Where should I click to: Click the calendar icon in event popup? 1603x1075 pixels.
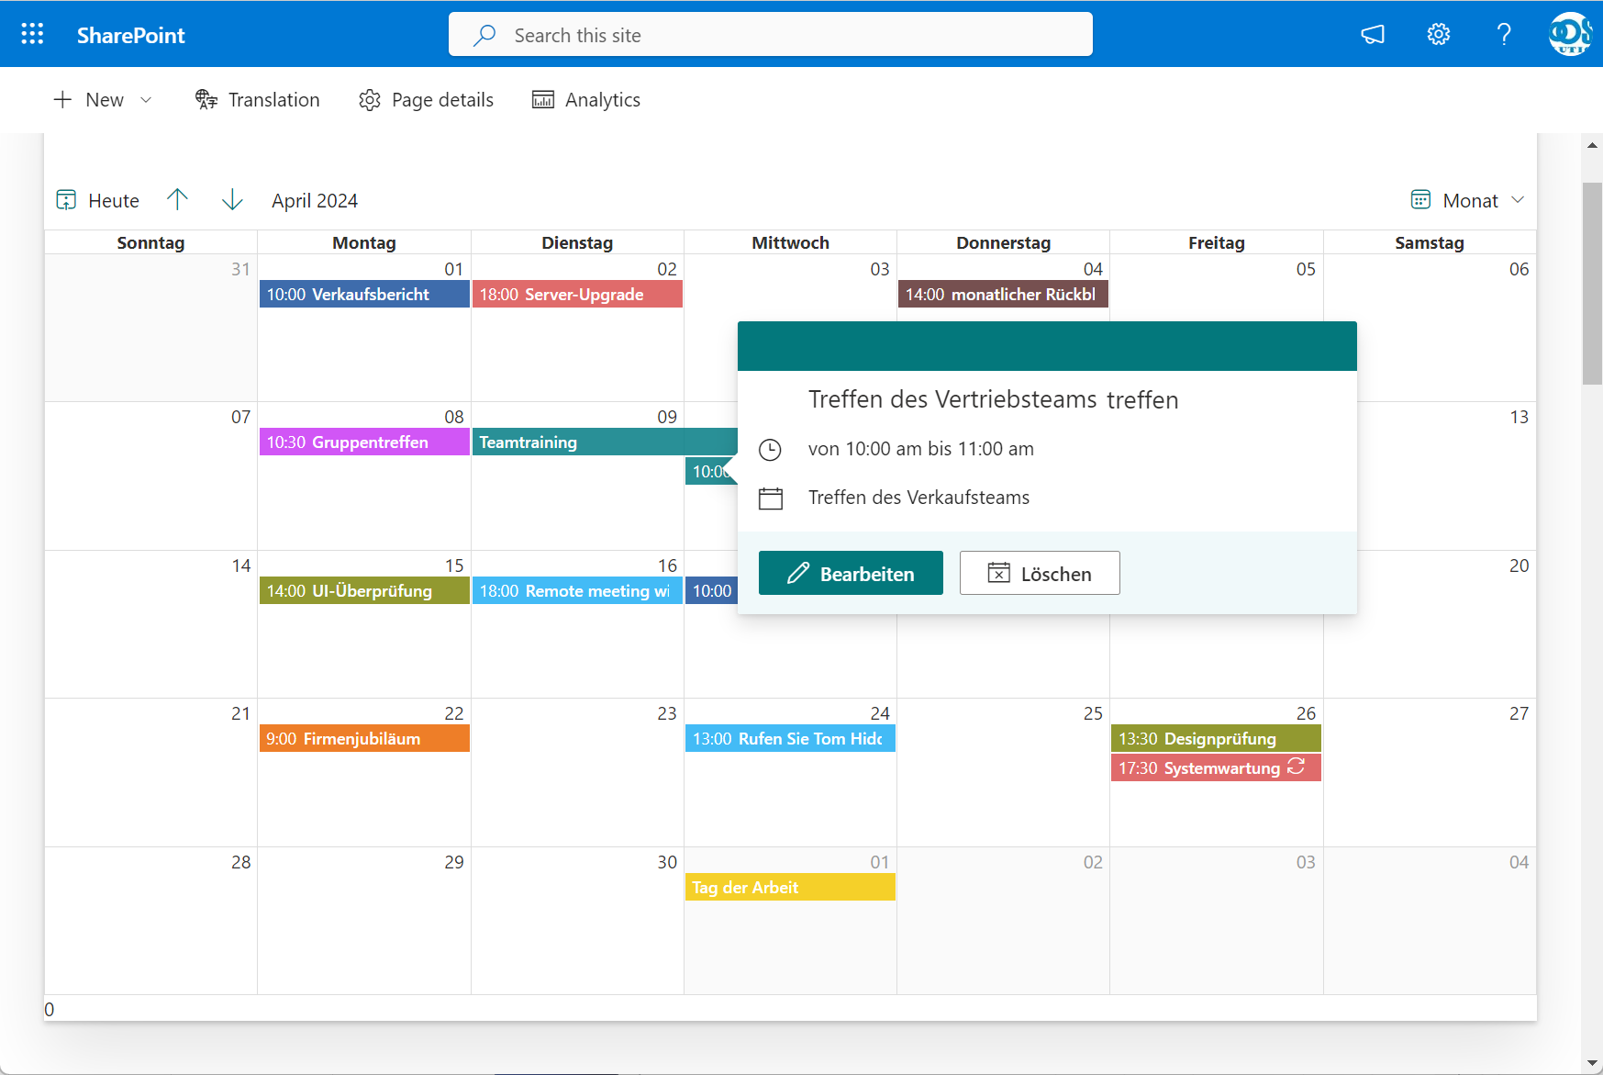point(771,498)
